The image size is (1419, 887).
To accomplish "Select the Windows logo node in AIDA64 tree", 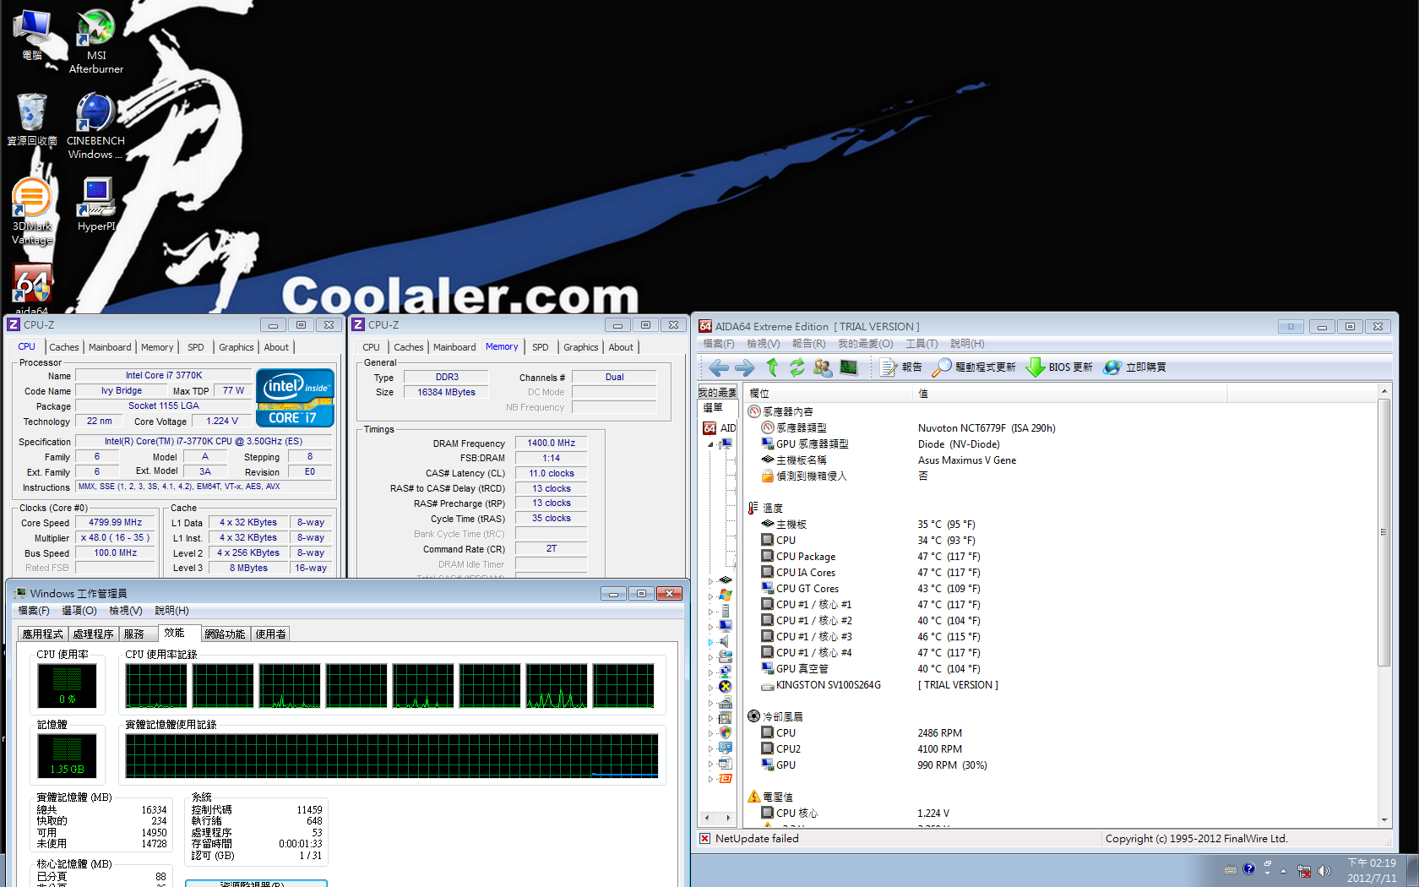I will 725,596.
